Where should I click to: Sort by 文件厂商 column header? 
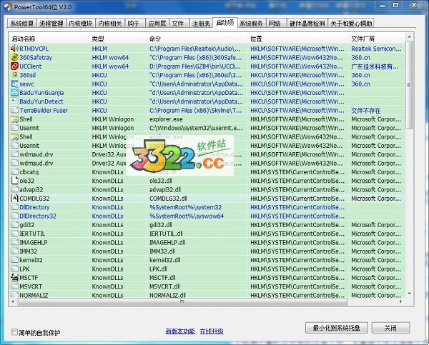pos(377,39)
